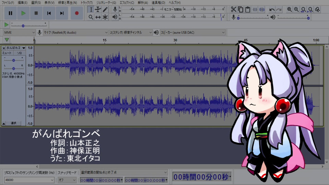Start playback with the green Play button
The width and height of the screenshot is (329, 185).
point(23,13)
